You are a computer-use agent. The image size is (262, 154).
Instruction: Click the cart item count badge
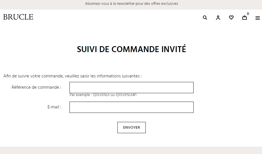[248, 14]
